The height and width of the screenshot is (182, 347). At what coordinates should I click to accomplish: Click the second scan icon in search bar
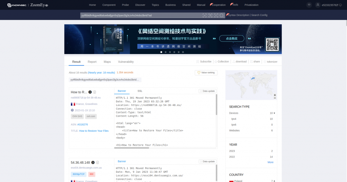click(210, 15)
